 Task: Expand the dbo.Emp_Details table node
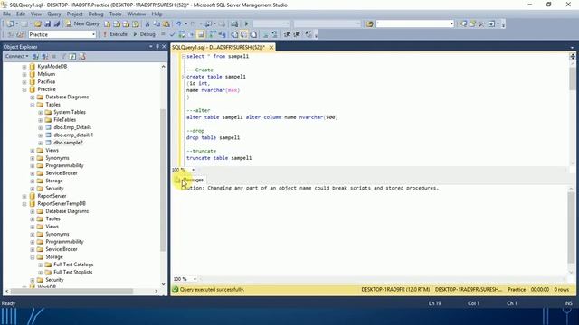(x=41, y=127)
